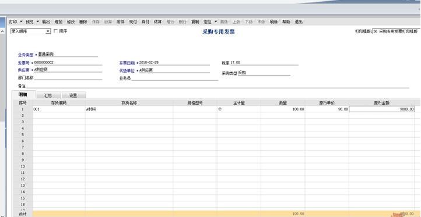Click 输出 in the toolbar
This screenshot has width=421, height=217.
click(46, 22)
